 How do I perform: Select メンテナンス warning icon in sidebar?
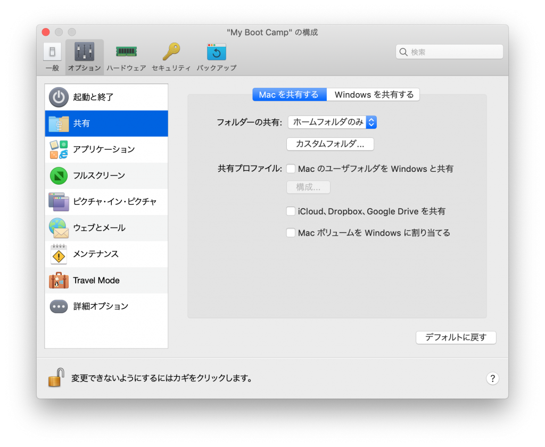pos(59,254)
